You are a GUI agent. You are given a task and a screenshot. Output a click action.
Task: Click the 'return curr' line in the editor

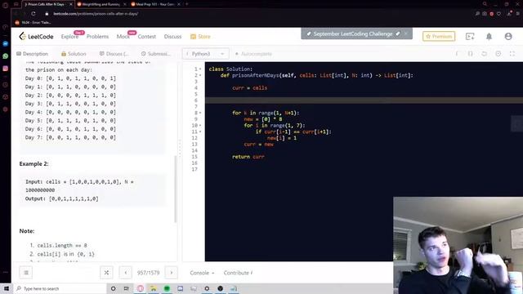pos(248,157)
